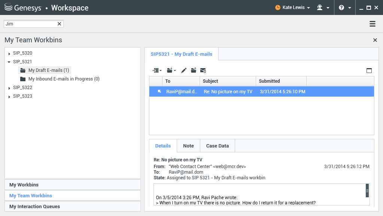Click the Move to Queue toolbar icon
This screenshot has width=383, height=216.
pyautogui.click(x=156, y=70)
